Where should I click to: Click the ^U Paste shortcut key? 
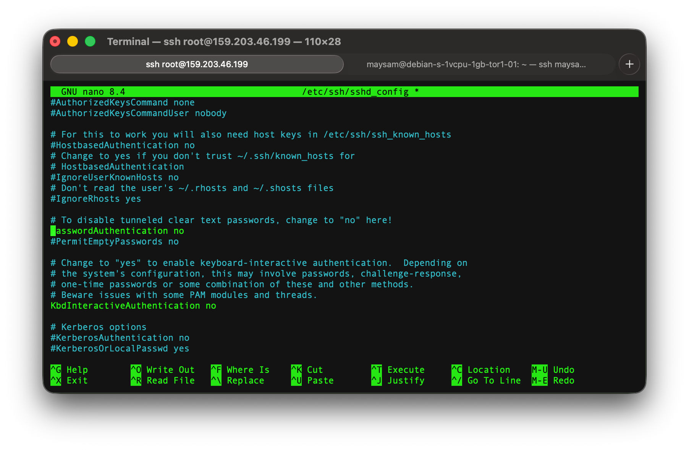point(296,380)
